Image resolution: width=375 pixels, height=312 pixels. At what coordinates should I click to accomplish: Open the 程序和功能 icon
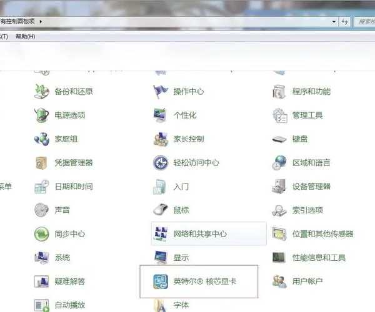pos(279,92)
